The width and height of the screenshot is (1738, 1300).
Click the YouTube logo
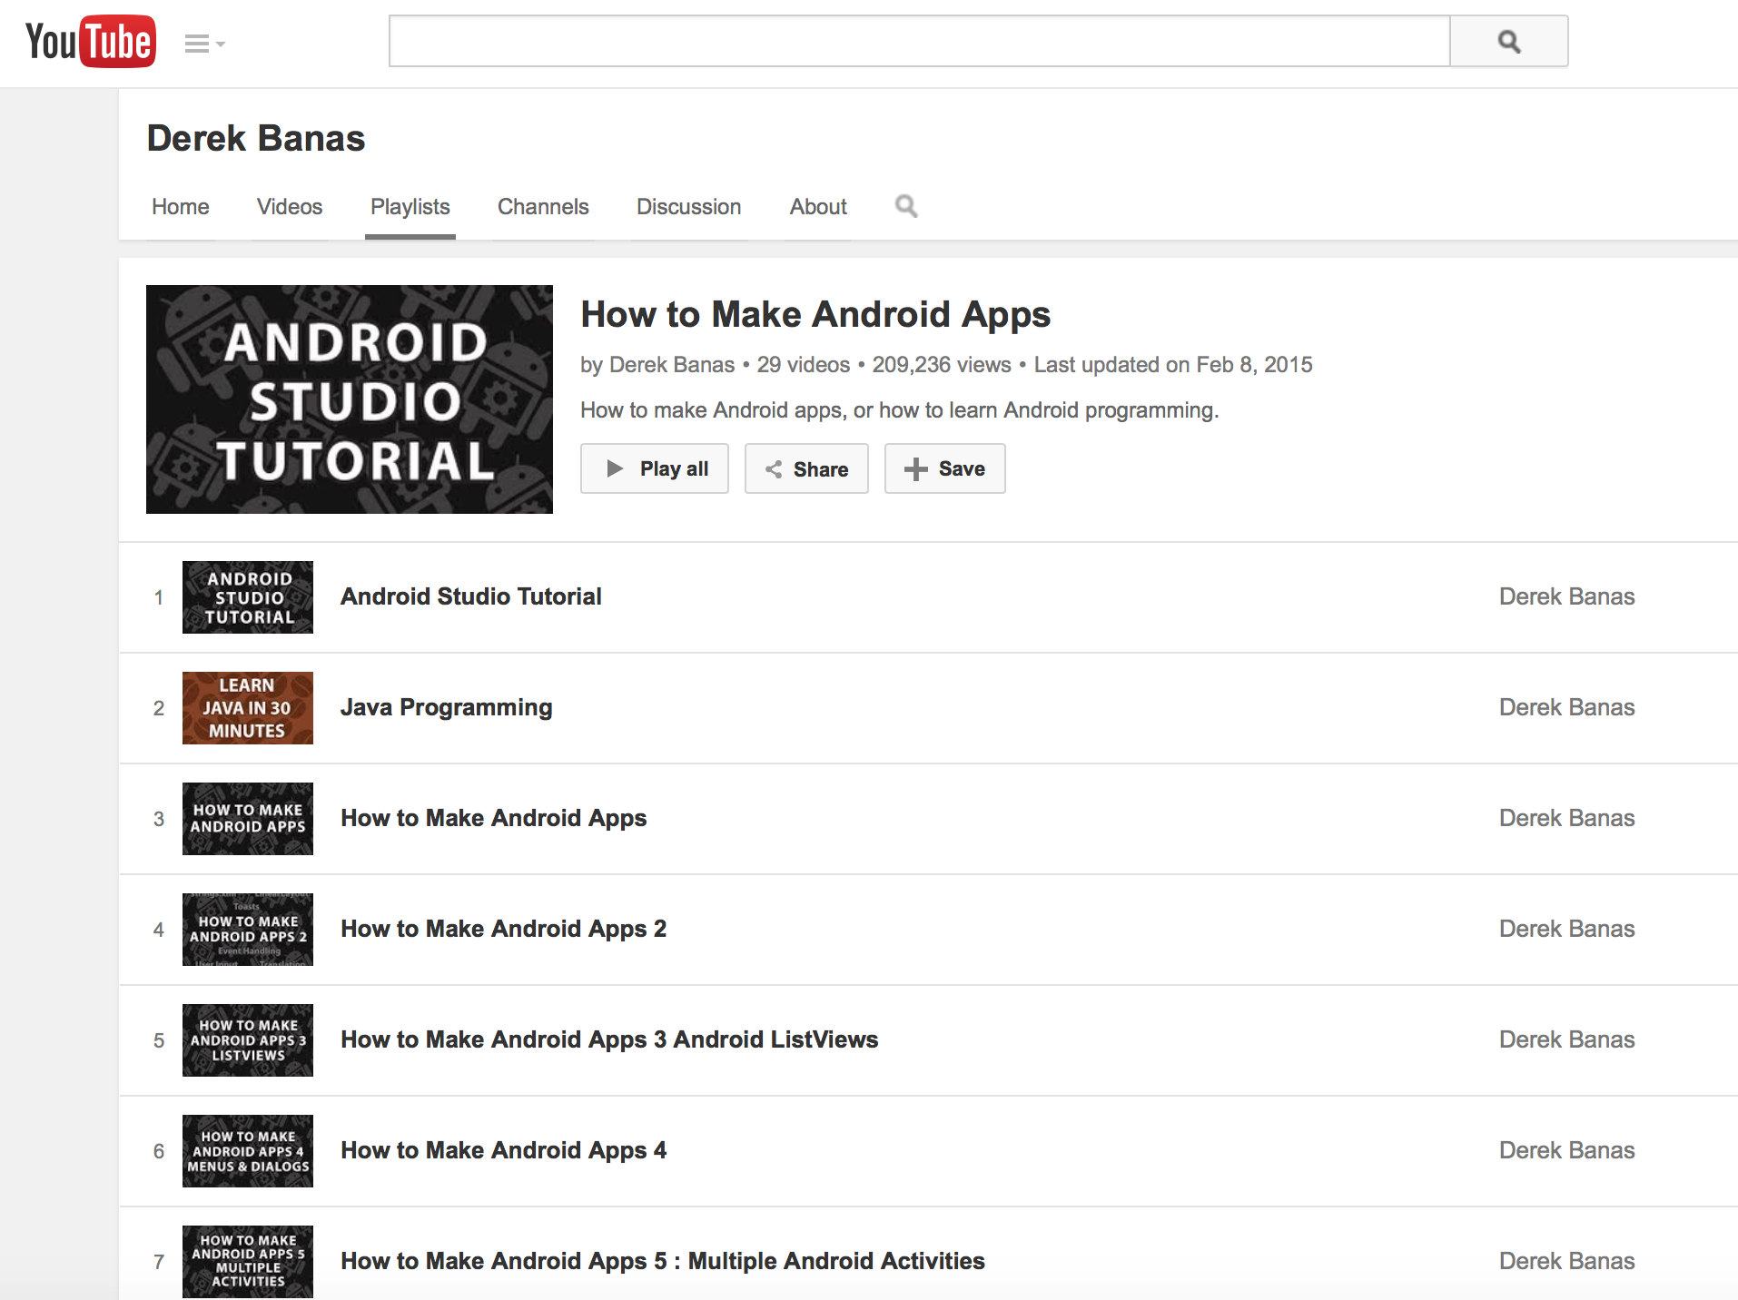pyautogui.click(x=91, y=42)
